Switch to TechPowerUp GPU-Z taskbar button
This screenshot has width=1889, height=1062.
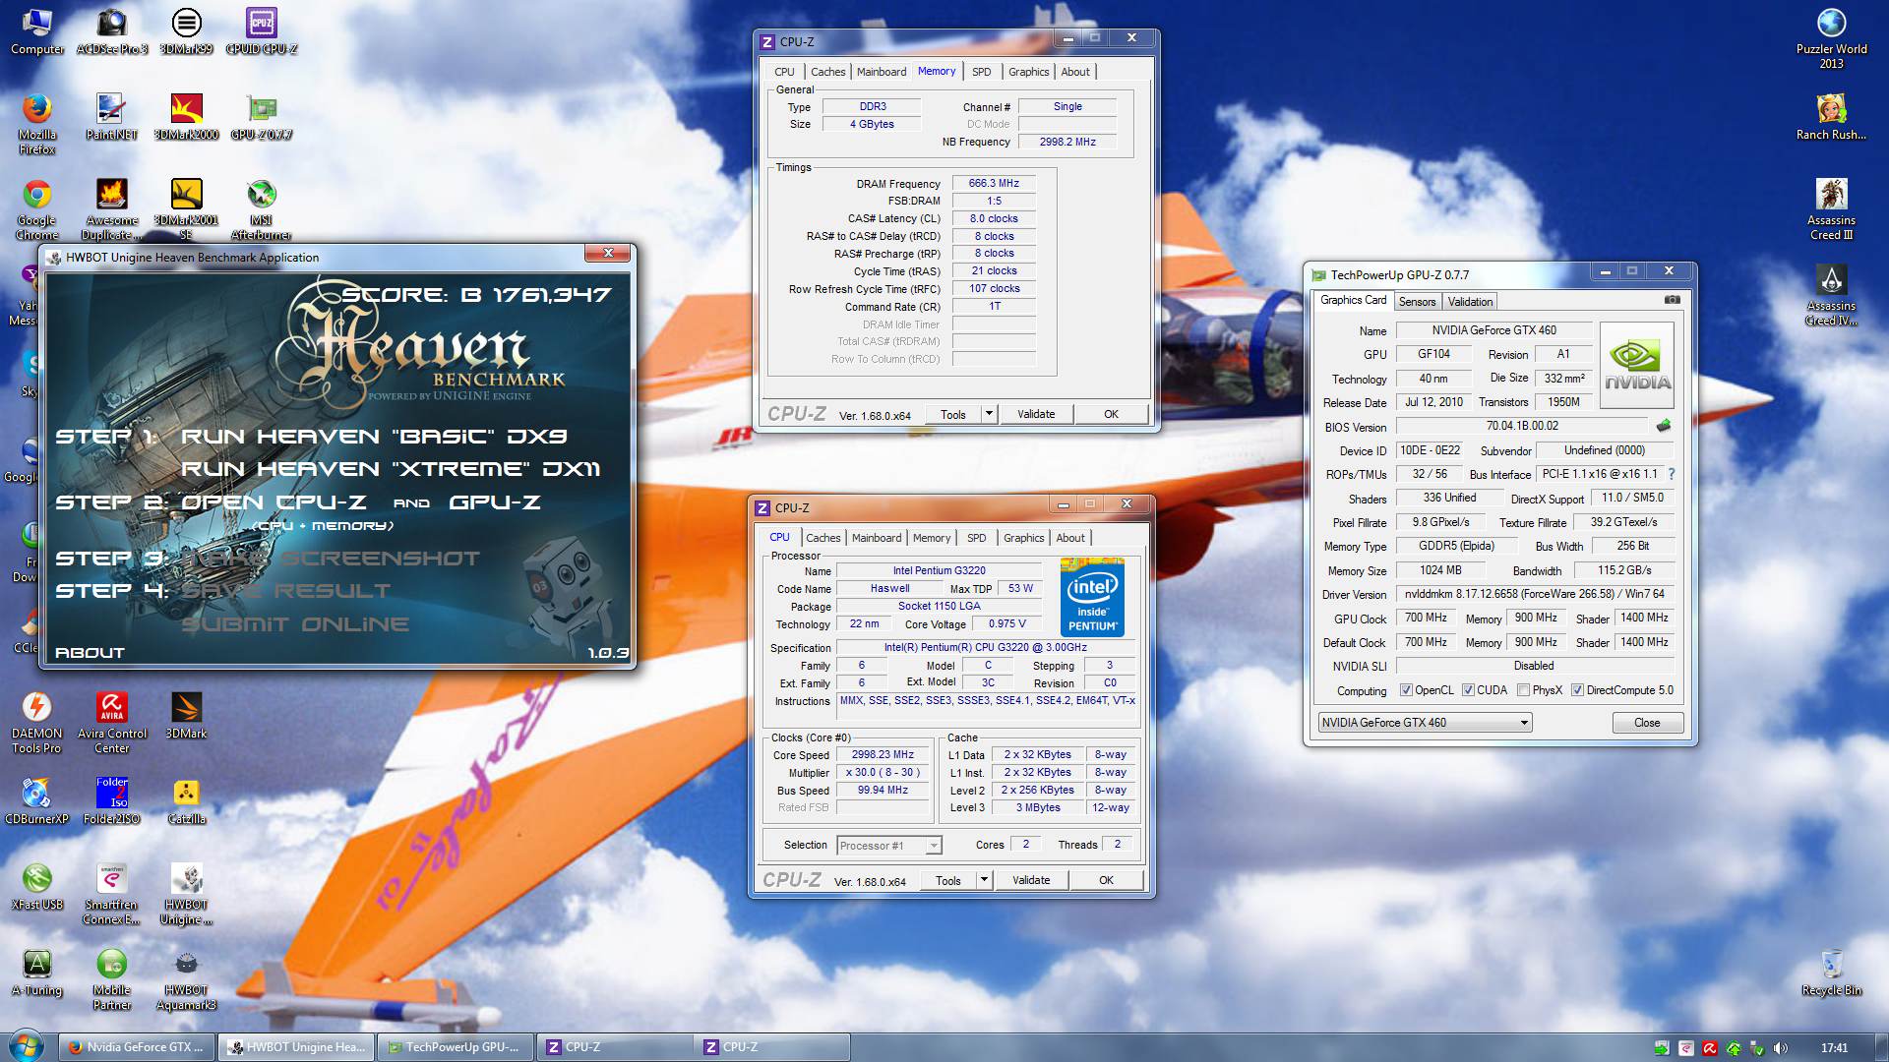(456, 1047)
